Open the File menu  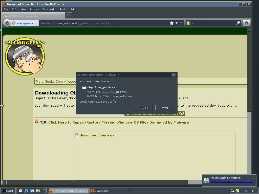click(6, 9)
